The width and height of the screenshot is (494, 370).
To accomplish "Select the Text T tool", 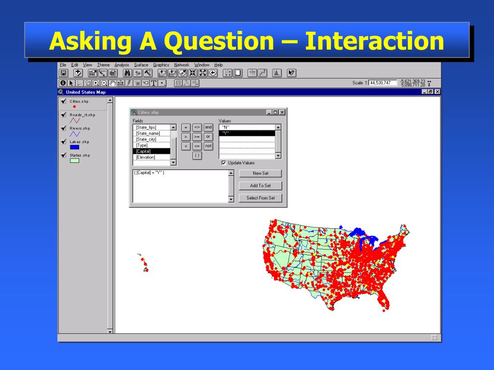I will coord(154,83).
